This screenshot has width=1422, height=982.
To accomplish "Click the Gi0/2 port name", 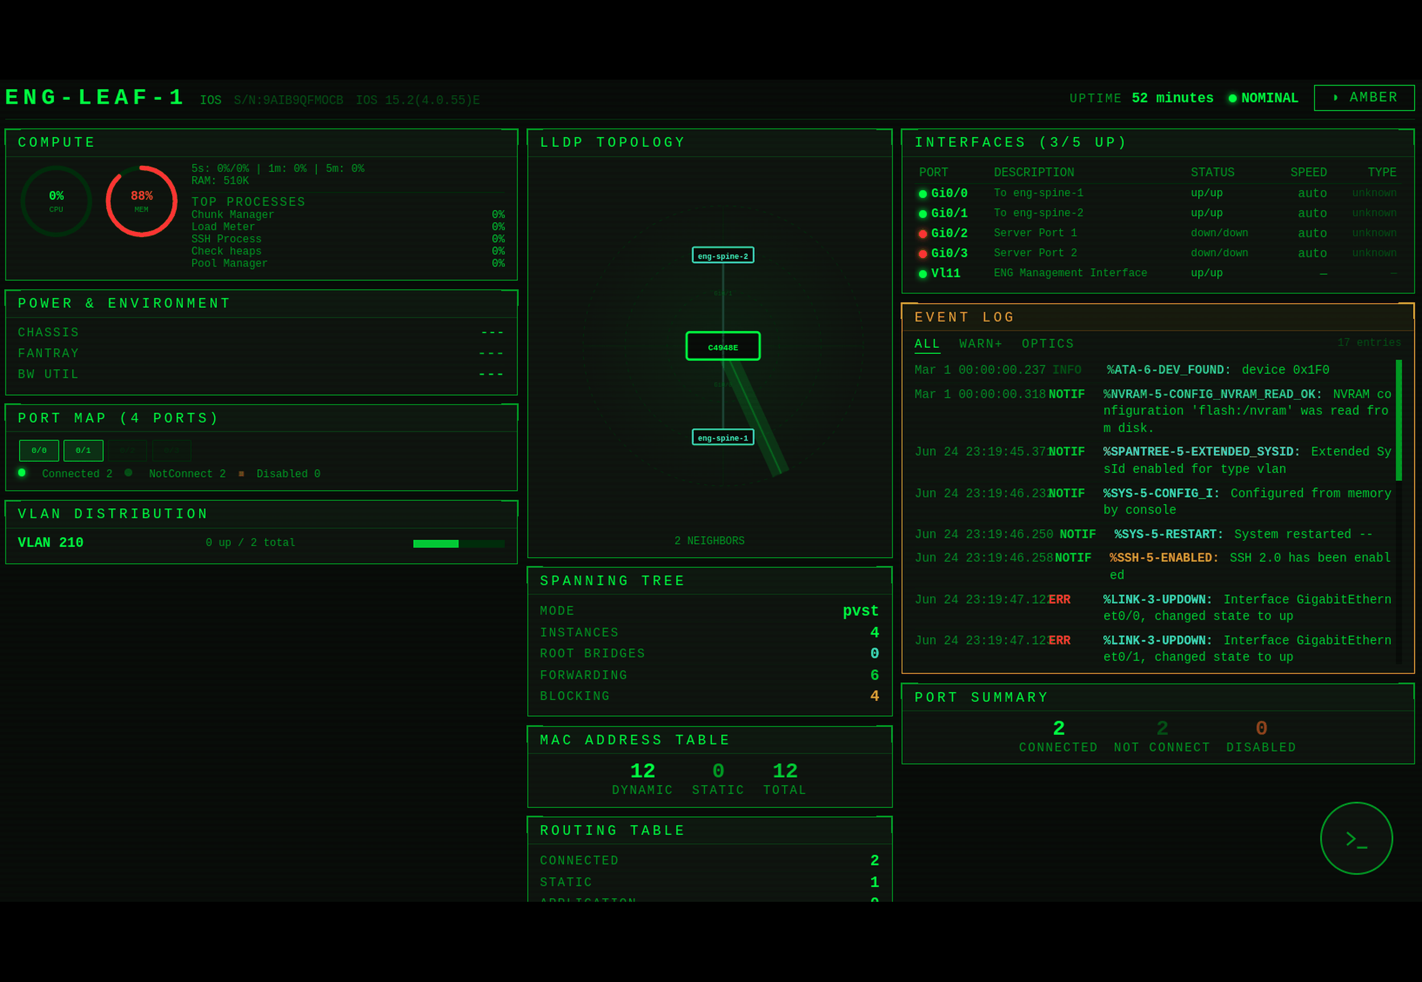I will coord(949,233).
